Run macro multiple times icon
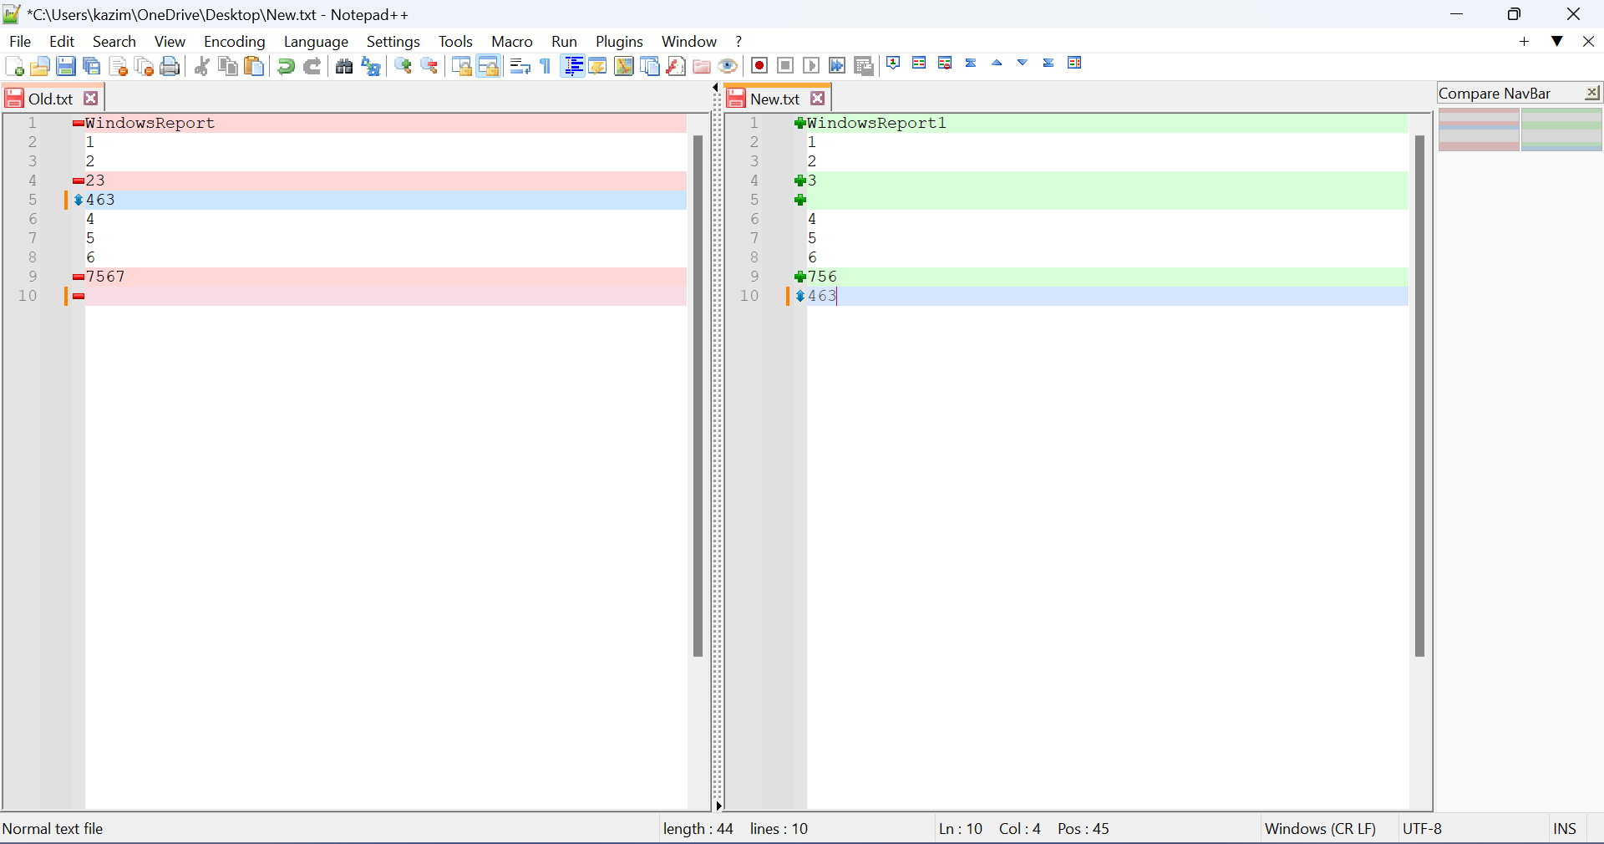Viewport: 1604px width, 844px height. coord(837,66)
